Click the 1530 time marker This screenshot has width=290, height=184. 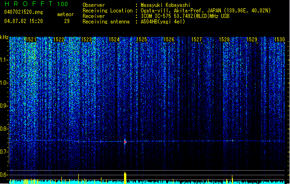tap(279, 40)
